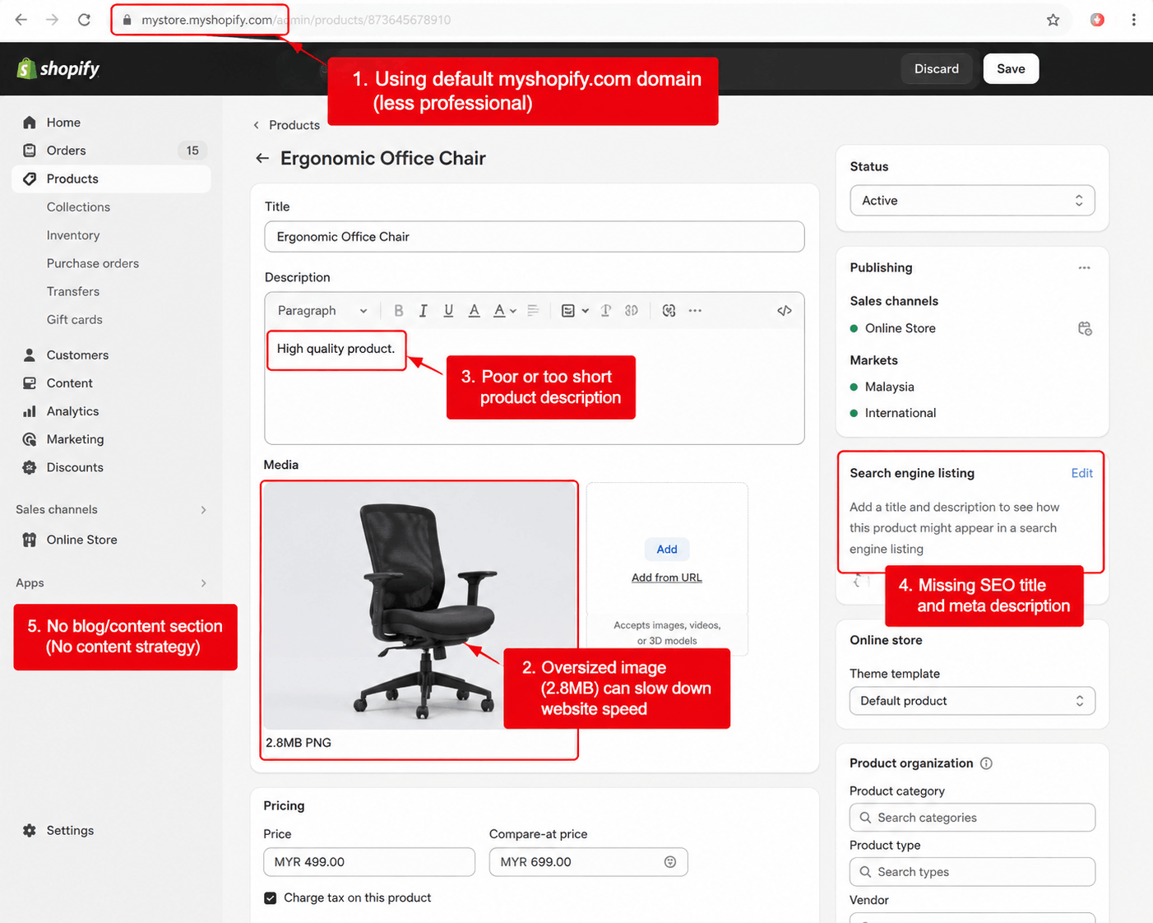Image resolution: width=1153 pixels, height=923 pixels.
Task: Click the browser address bar
Action: [576, 20]
